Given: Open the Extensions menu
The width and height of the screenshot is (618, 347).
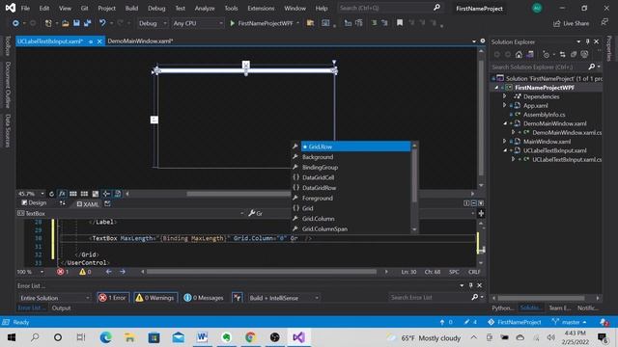Looking at the screenshot, I should tap(261, 8).
